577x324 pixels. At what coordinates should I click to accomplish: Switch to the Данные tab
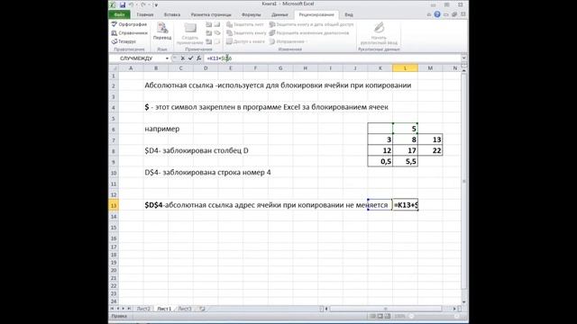point(279,14)
